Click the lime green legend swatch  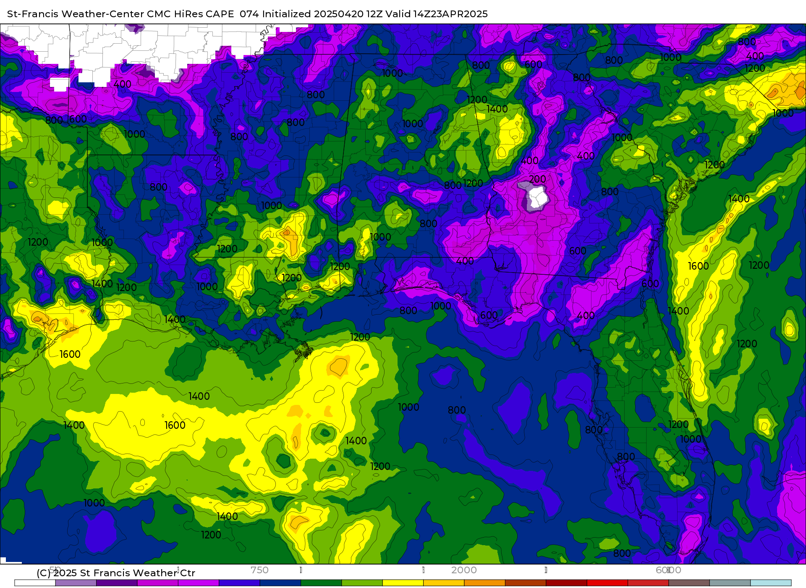pyautogui.click(x=362, y=583)
